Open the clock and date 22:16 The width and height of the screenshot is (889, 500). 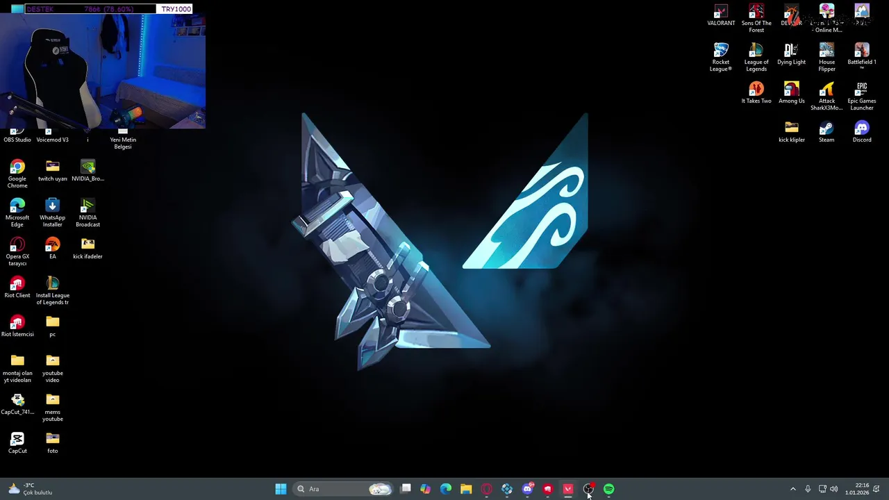point(856,489)
